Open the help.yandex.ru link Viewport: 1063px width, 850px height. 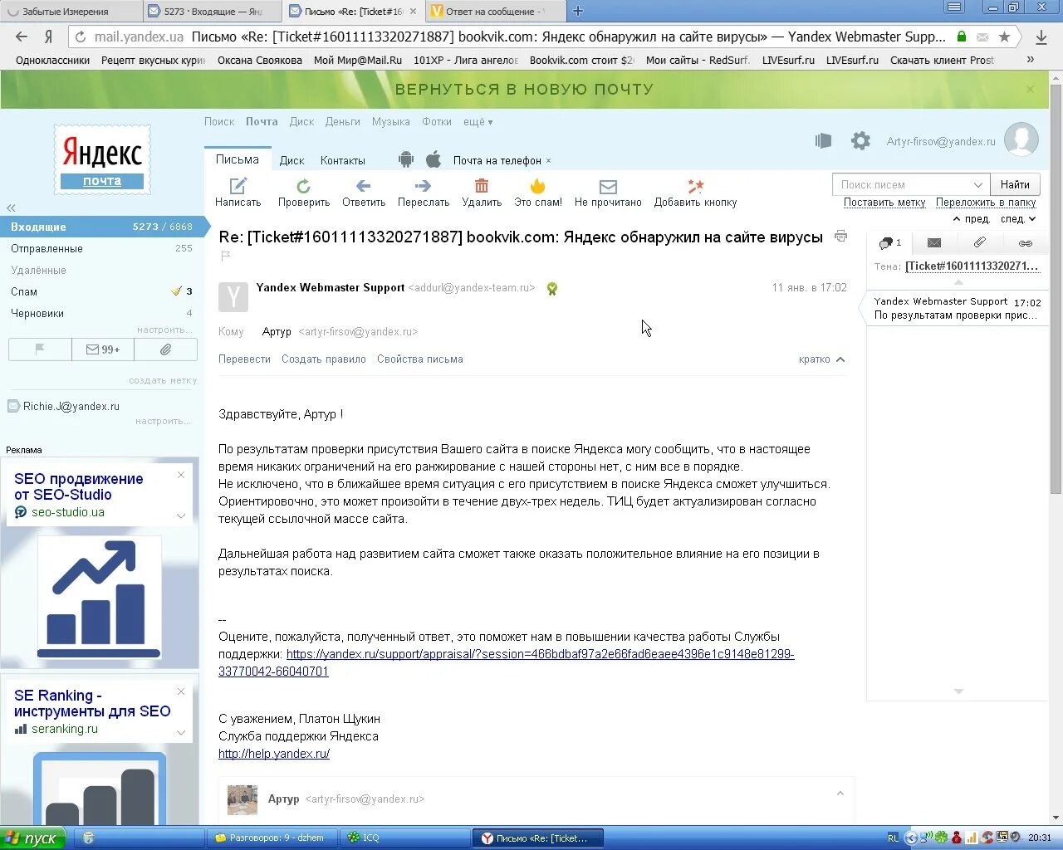pyautogui.click(x=274, y=754)
